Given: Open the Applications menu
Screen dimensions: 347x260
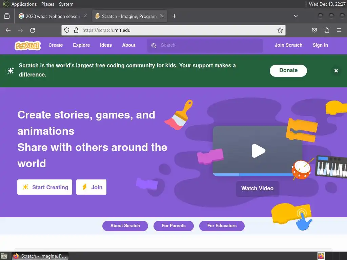Looking at the screenshot, I should [x=24, y=4].
